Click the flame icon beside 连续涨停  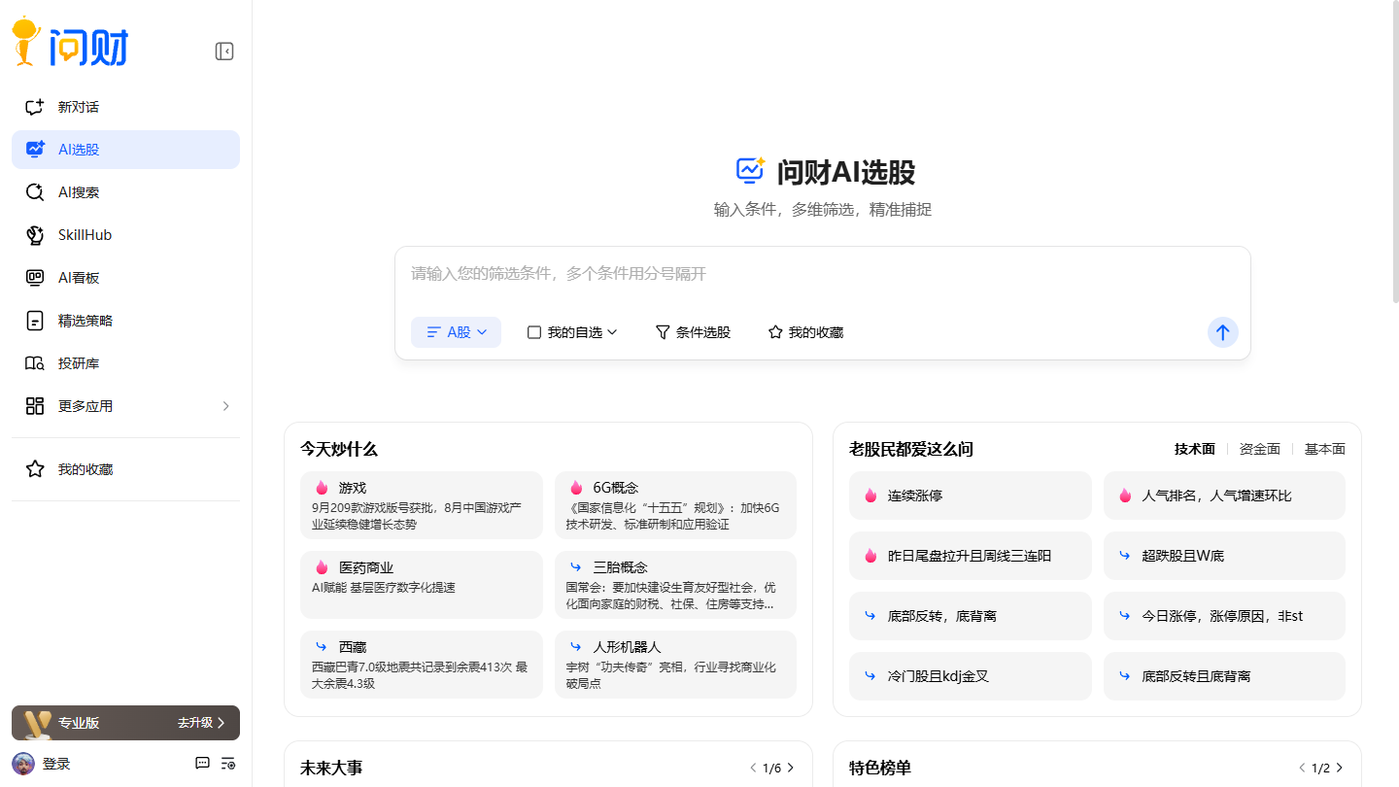tap(870, 496)
